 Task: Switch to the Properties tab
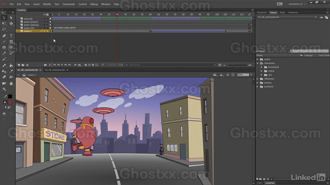coord(262,13)
